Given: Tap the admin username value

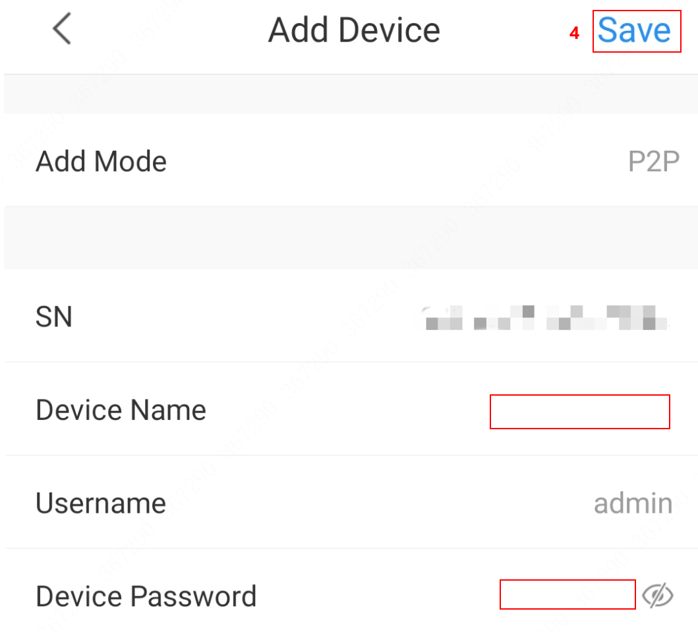Looking at the screenshot, I should pos(633,503).
